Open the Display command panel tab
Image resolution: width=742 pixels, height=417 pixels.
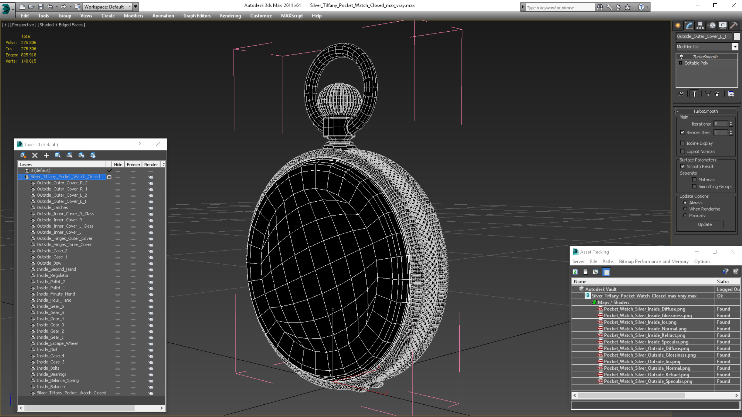tap(723, 25)
